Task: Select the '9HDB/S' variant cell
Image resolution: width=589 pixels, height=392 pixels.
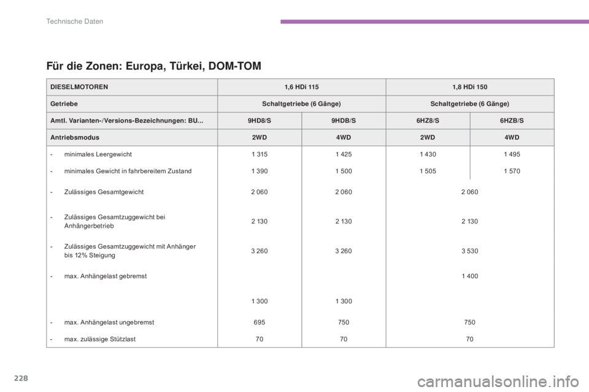Action: pyautogui.click(x=344, y=121)
